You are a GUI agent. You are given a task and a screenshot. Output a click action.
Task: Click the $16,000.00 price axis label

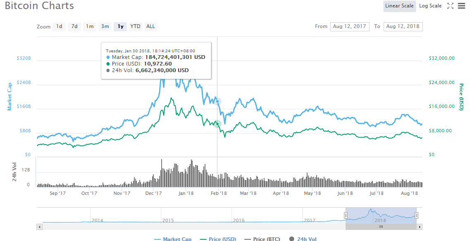click(442, 107)
